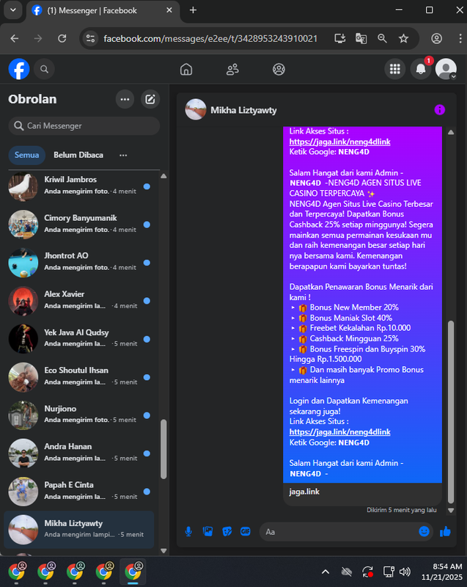Viewport: 467px width, 587px height.
Task: Open more filter options next to Belum Dibaca
Action: (x=123, y=155)
